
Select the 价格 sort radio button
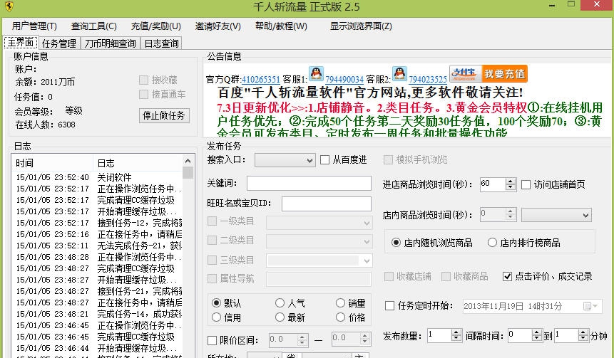[x=340, y=317]
